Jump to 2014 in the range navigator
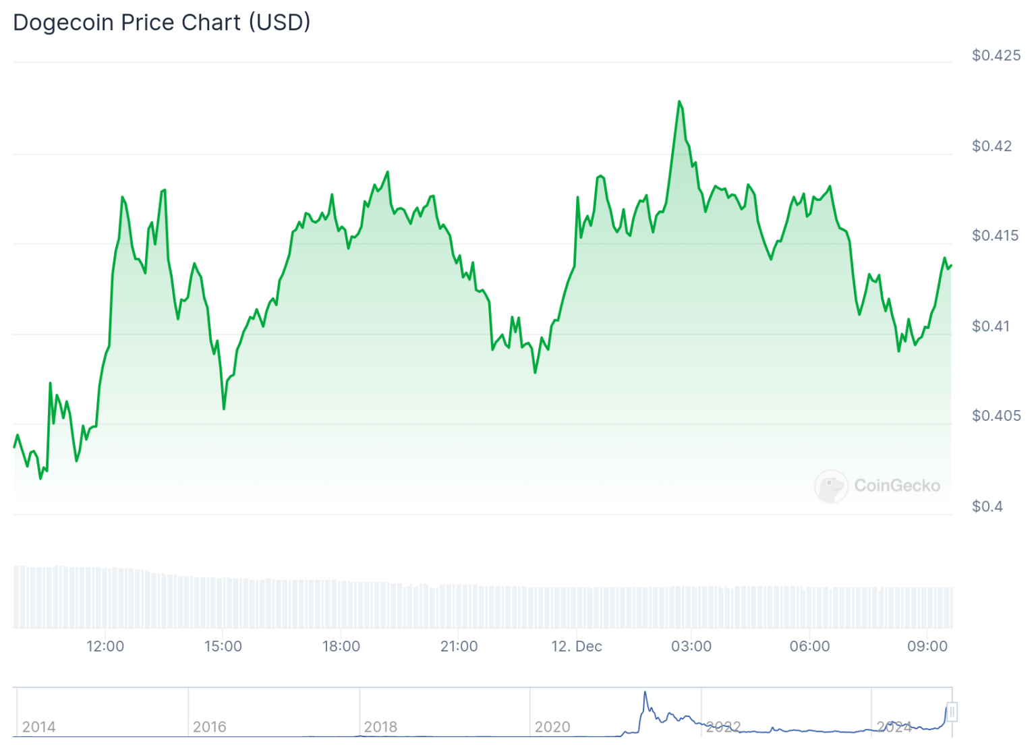 (38, 726)
